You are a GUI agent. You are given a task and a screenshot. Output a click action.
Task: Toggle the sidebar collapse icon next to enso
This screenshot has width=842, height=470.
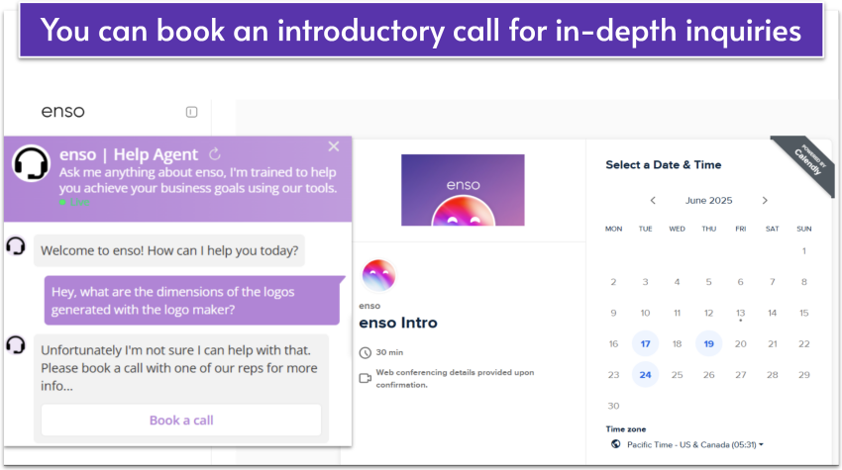(192, 112)
